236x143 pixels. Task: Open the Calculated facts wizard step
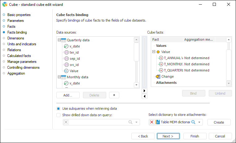(x=19, y=56)
